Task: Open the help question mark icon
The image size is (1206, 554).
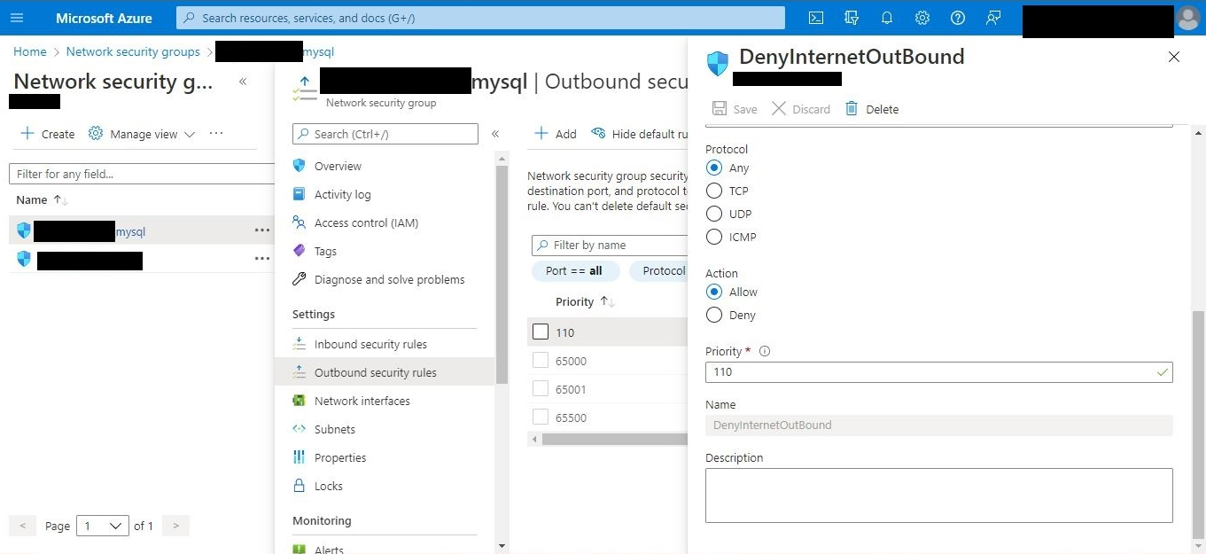Action: click(958, 18)
